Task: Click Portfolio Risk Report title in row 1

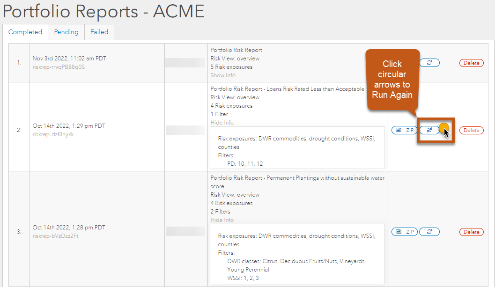Action: click(236, 50)
